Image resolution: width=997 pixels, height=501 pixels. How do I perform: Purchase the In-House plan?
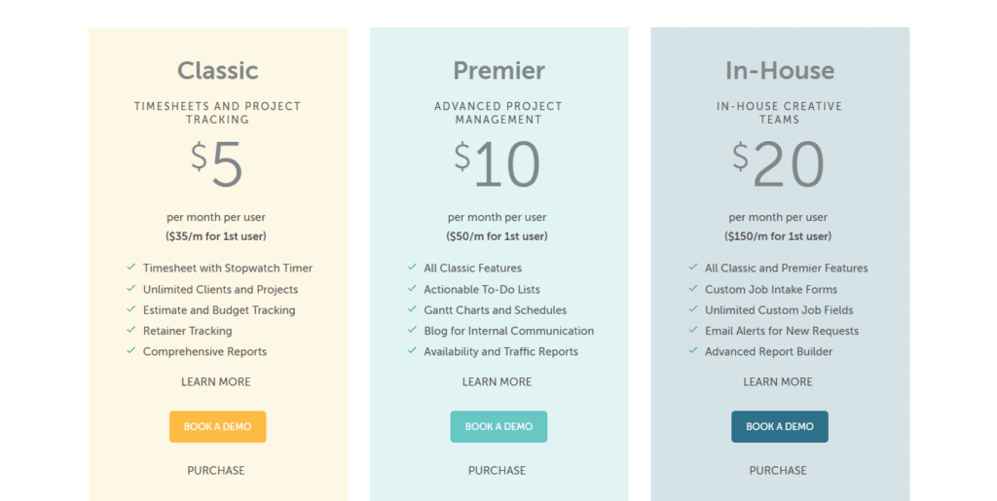(x=778, y=471)
